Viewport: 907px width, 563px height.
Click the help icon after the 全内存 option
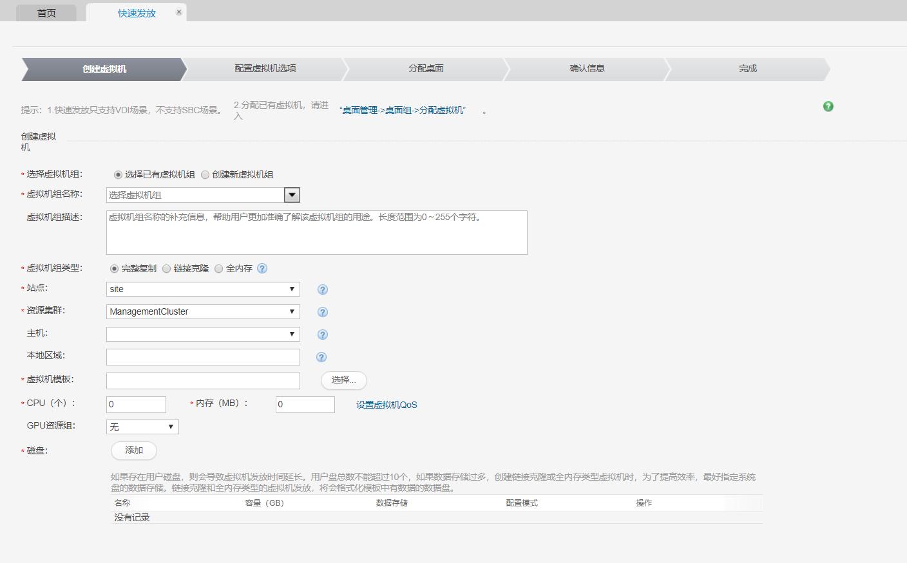262,268
